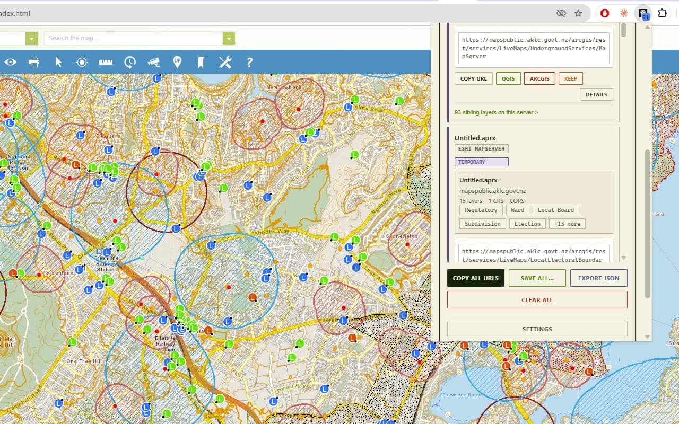This screenshot has width=679, height=424.
Task: Click the inner list scrollbar thumb near URL box
Action: coord(624,31)
